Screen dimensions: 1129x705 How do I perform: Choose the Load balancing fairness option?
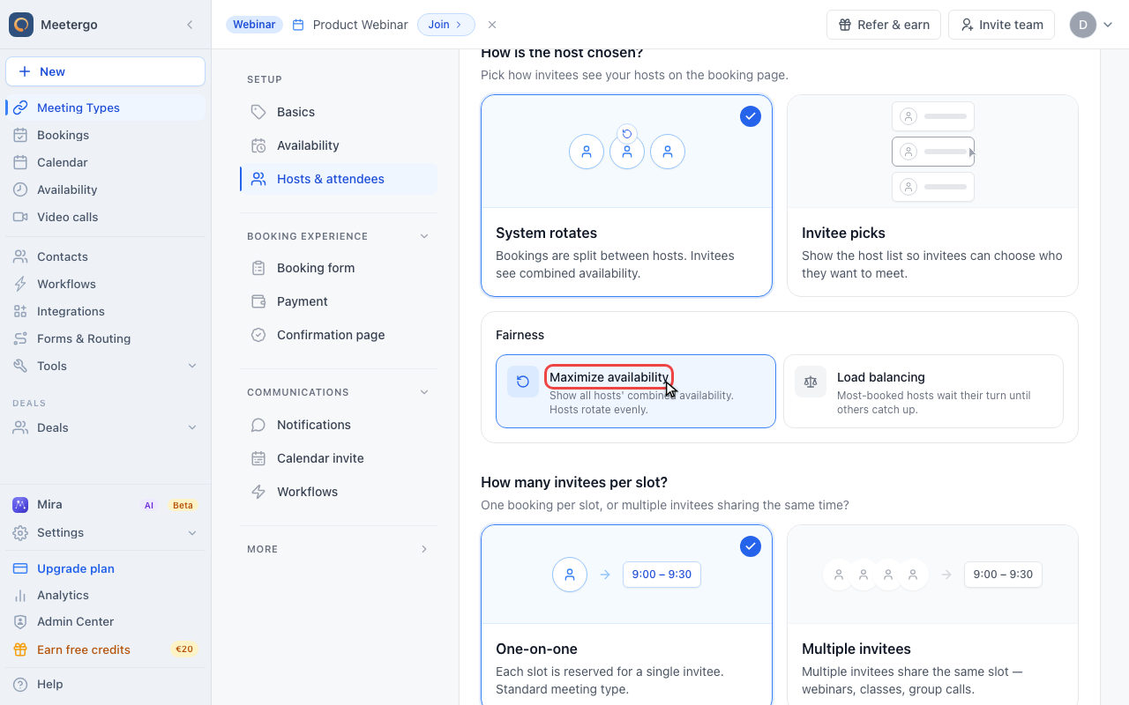point(923,391)
